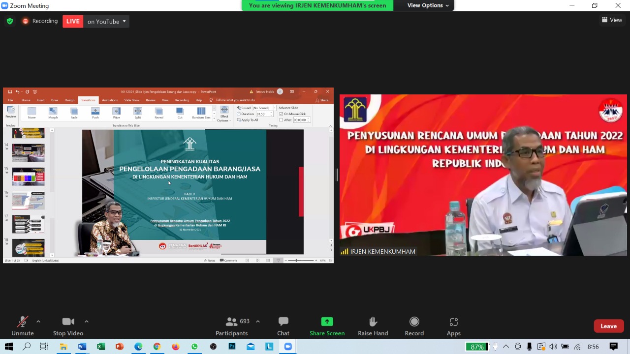Start recording with the Record button
The height and width of the screenshot is (354, 630).
[x=414, y=326]
